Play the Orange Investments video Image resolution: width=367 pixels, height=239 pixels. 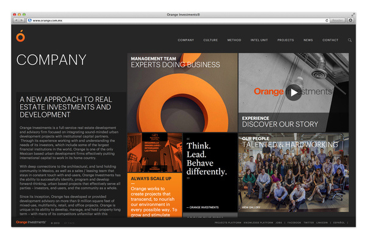point(294,93)
